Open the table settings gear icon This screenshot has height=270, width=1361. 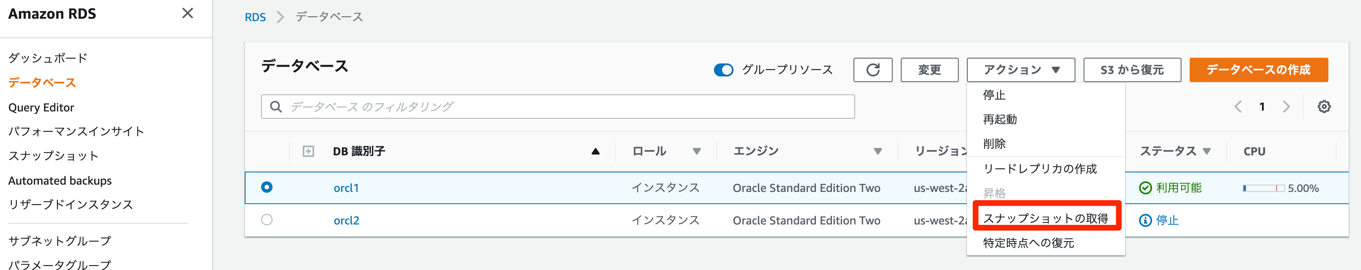point(1323,107)
